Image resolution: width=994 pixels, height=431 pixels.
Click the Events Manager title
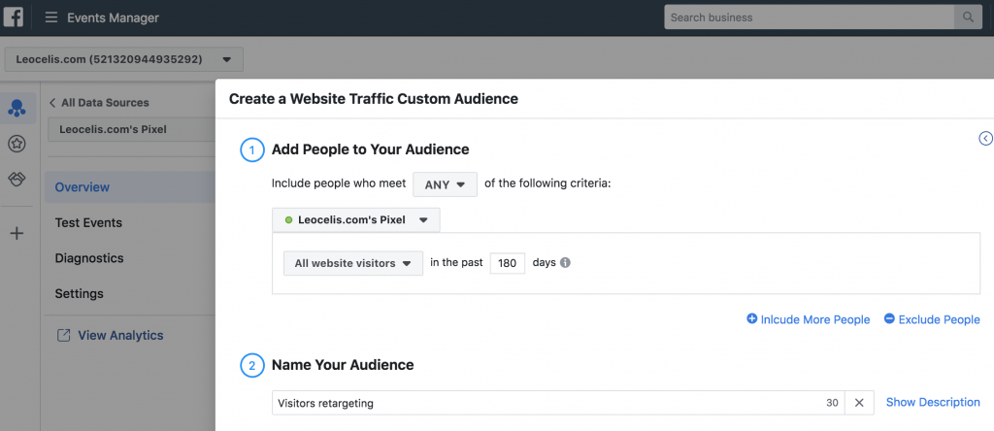[x=113, y=17]
